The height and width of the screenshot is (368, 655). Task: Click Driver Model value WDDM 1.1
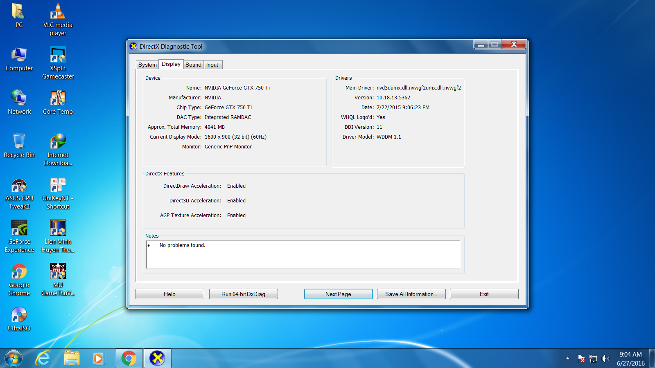click(x=388, y=137)
